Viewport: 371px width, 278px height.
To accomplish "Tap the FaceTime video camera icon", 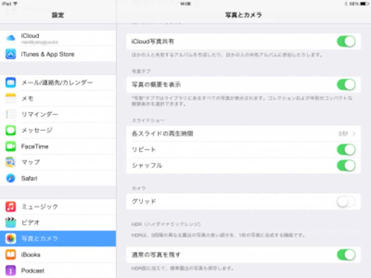I will [11, 146].
